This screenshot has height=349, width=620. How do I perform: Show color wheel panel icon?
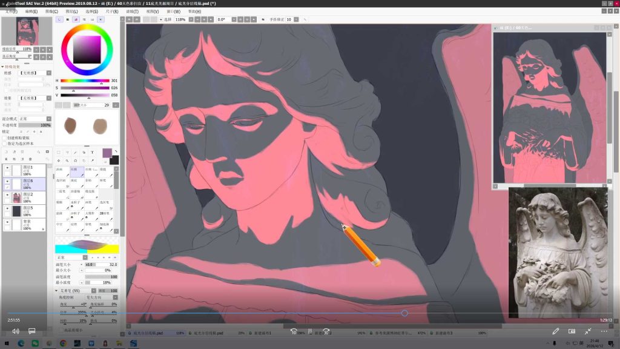pyautogui.click(x=59, y=19)
